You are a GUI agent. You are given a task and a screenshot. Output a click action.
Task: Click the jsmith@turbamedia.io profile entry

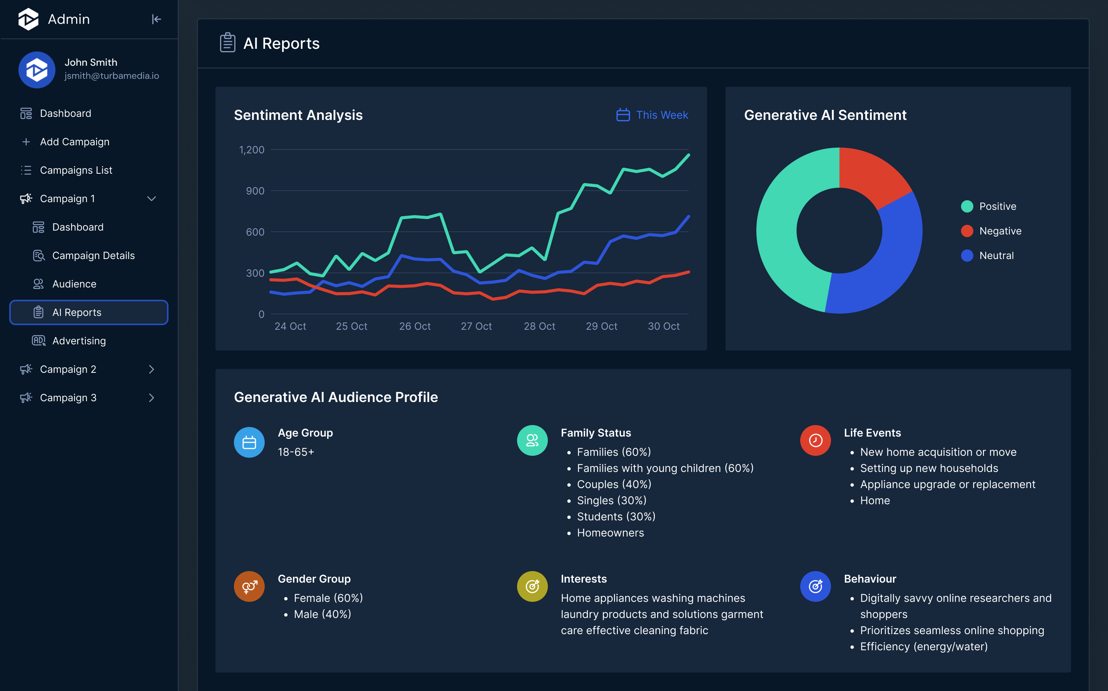click(x=112, y=76)
